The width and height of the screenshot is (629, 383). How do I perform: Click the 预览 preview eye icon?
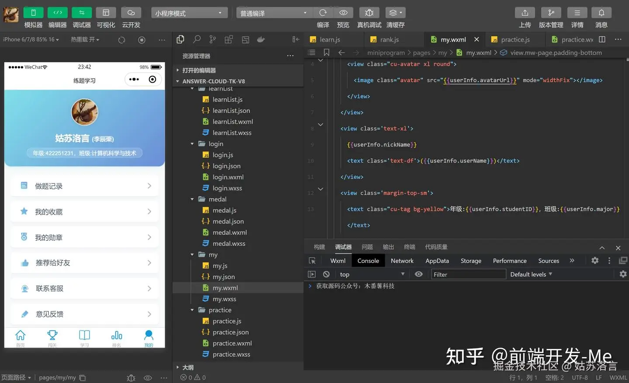(x=343, y=13)
